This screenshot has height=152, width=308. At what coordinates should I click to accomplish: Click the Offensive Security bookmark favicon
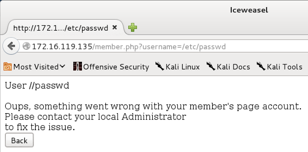tap(77, 66)
